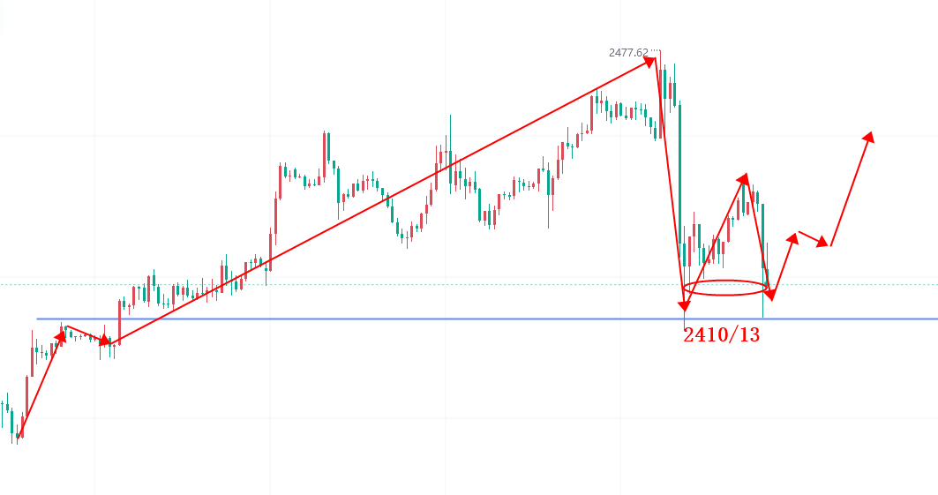Click the arrowhead ending the first short rally arrow
The height and width of the screenshot is (495, 938).
(x=60, y=335)
